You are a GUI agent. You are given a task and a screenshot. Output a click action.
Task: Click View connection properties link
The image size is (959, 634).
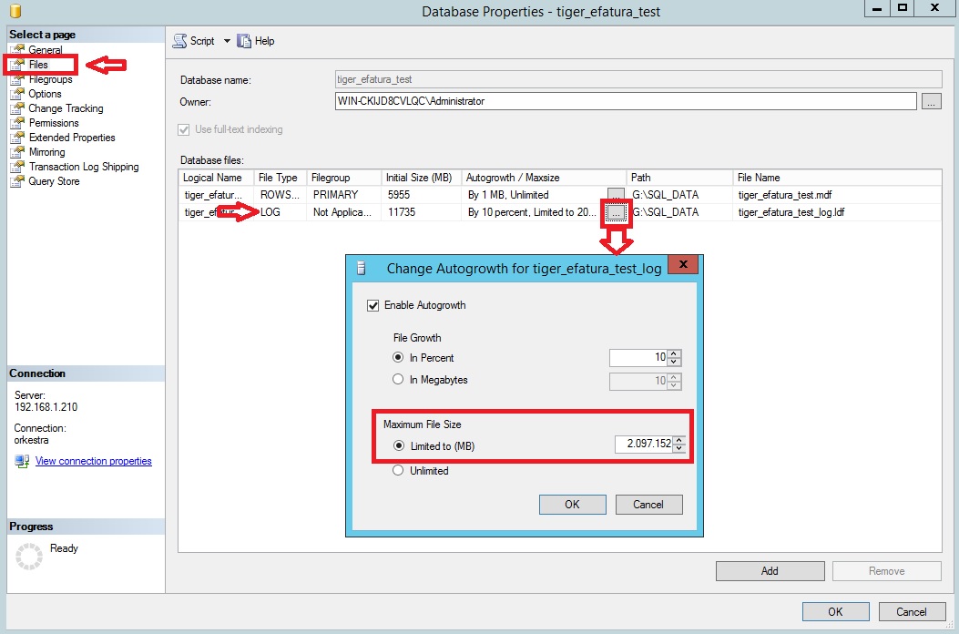pyautogui.click(x=93, y=461)
